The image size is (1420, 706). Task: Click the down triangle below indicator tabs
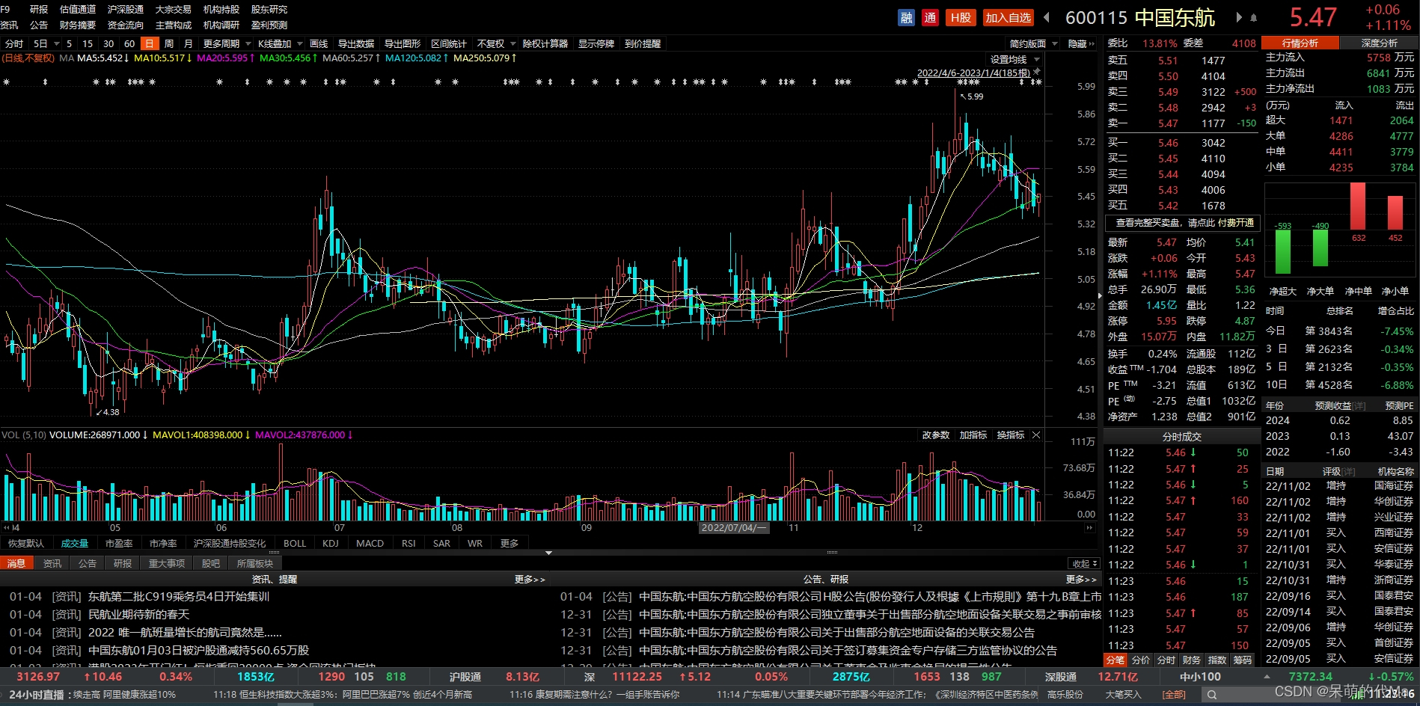click(x=548, y=553)
